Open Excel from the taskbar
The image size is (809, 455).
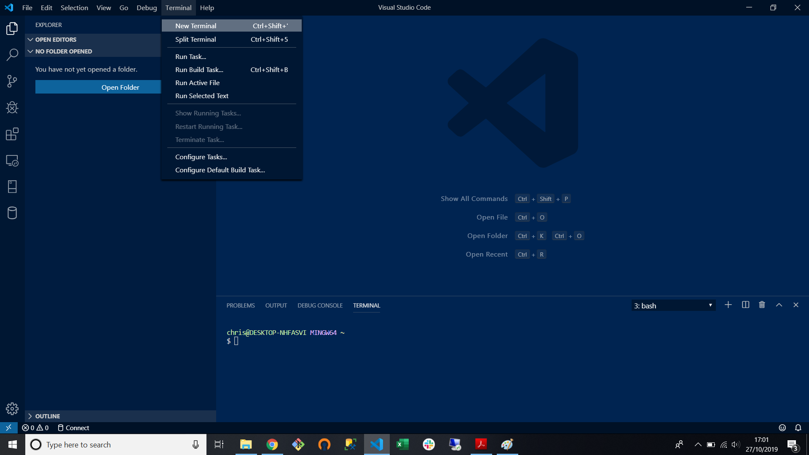[x=403, y=444]
